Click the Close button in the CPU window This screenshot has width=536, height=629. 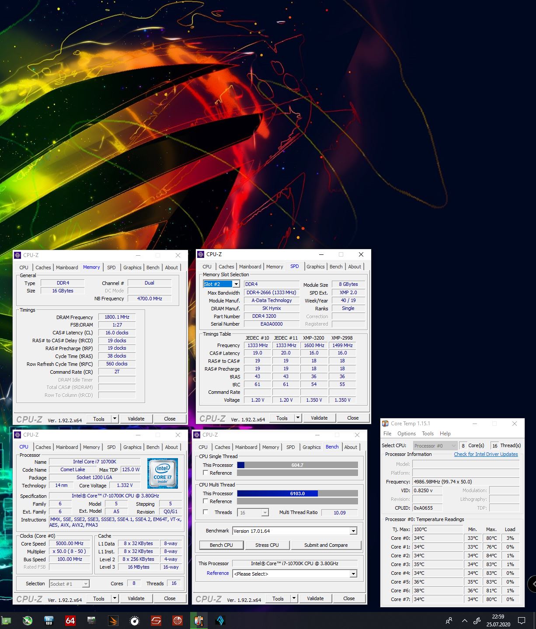pos(170,598)
